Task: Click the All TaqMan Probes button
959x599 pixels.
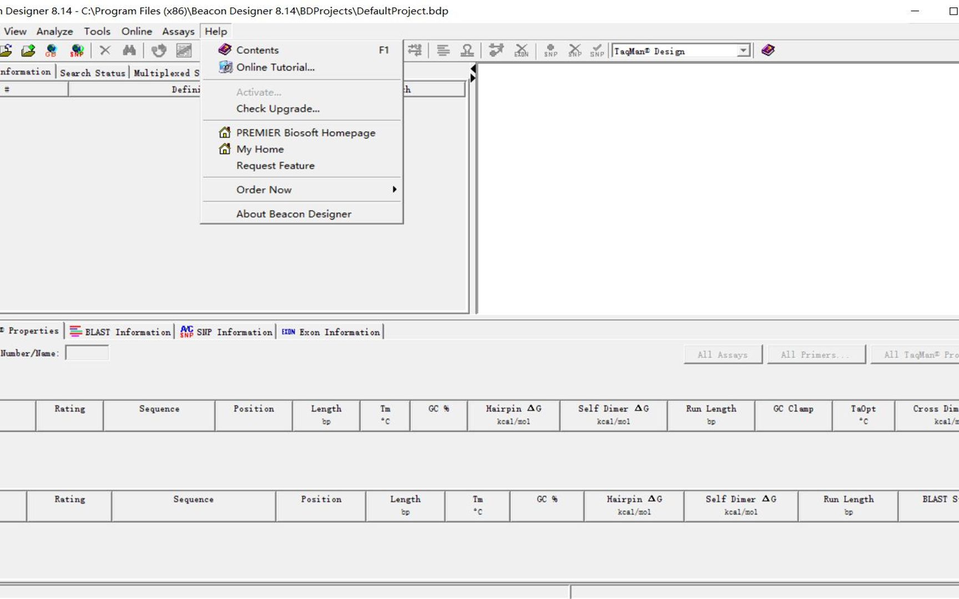Action: click(x=915, y=355)
